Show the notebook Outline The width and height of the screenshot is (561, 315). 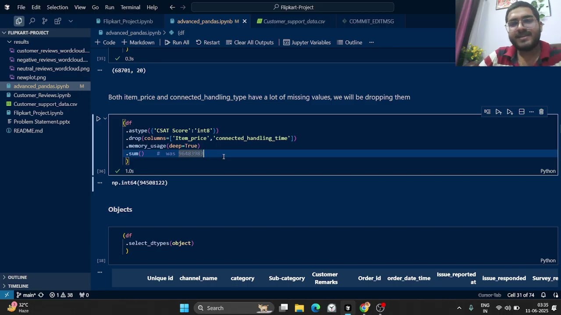point(350,42)
